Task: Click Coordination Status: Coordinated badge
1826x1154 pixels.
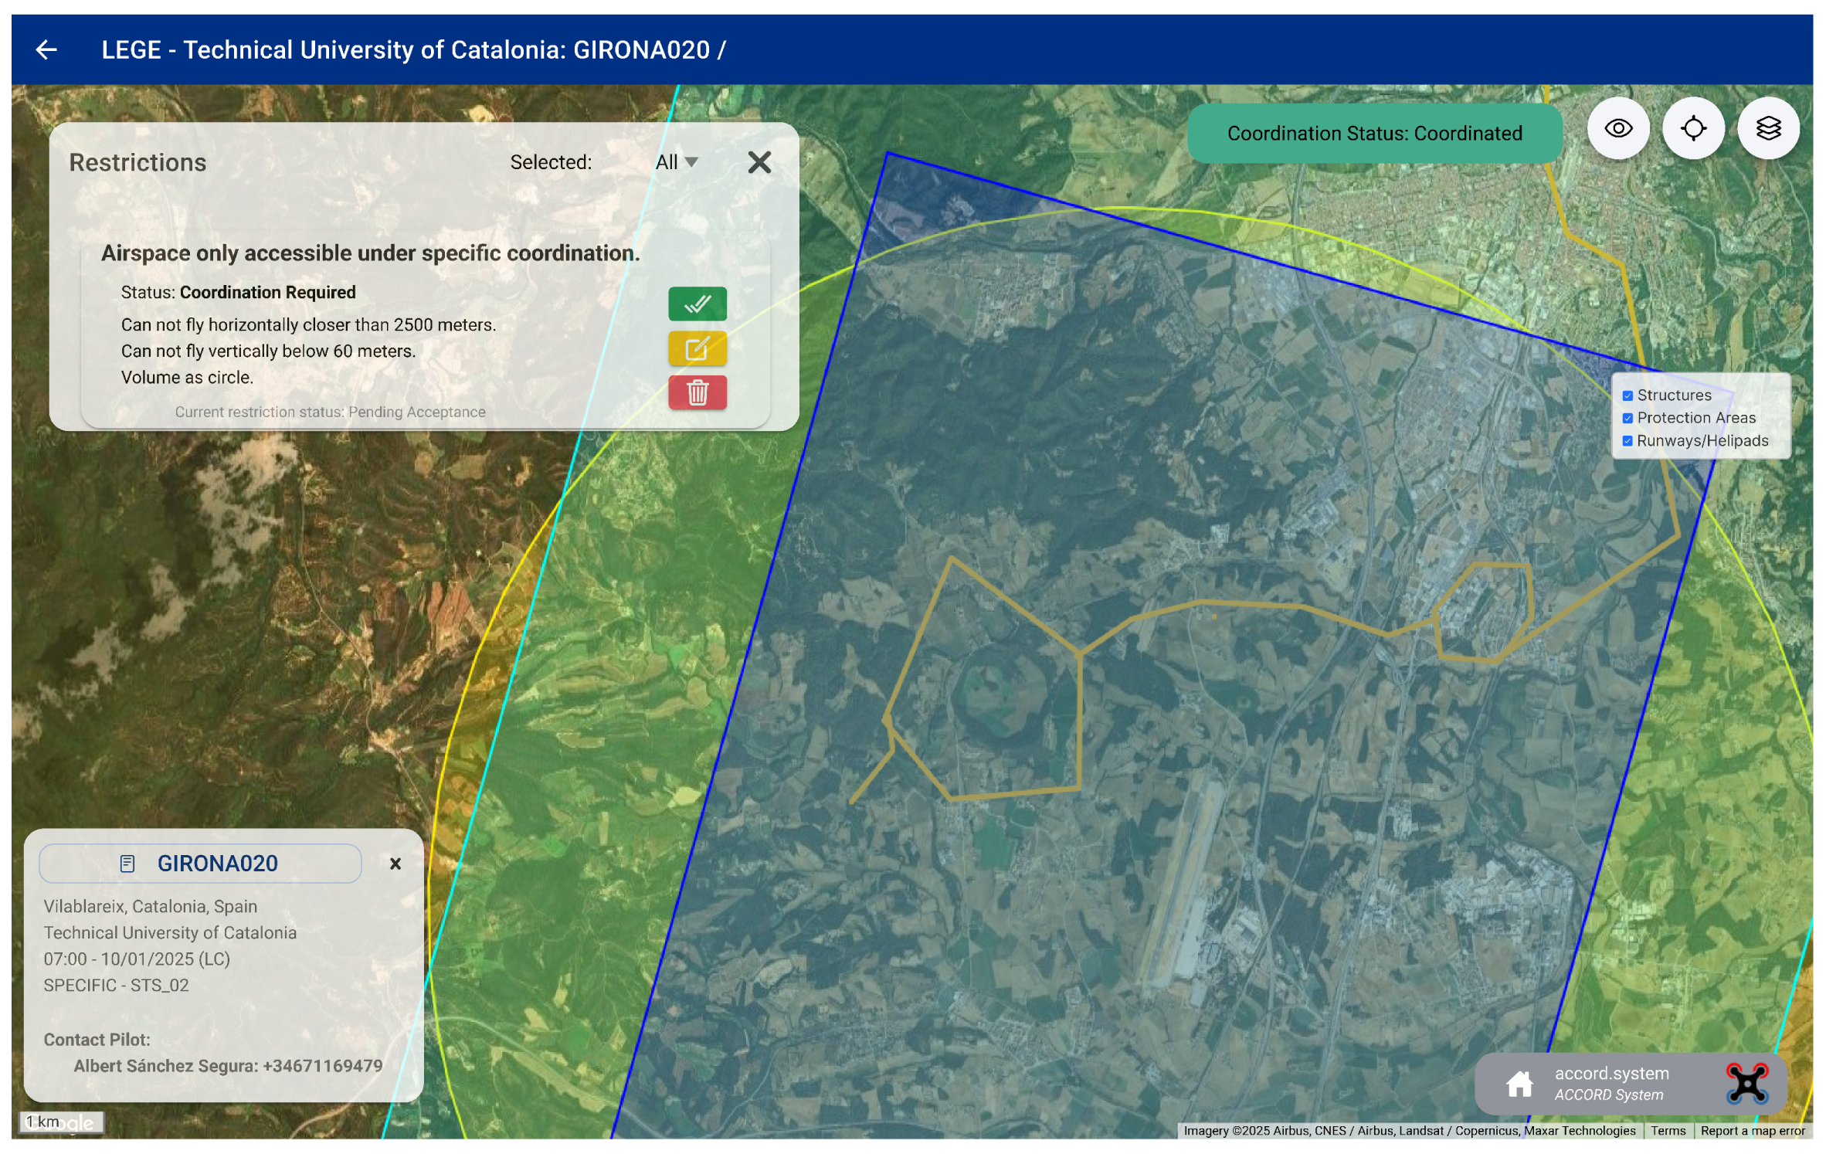Action: (x=1374, y=134)
